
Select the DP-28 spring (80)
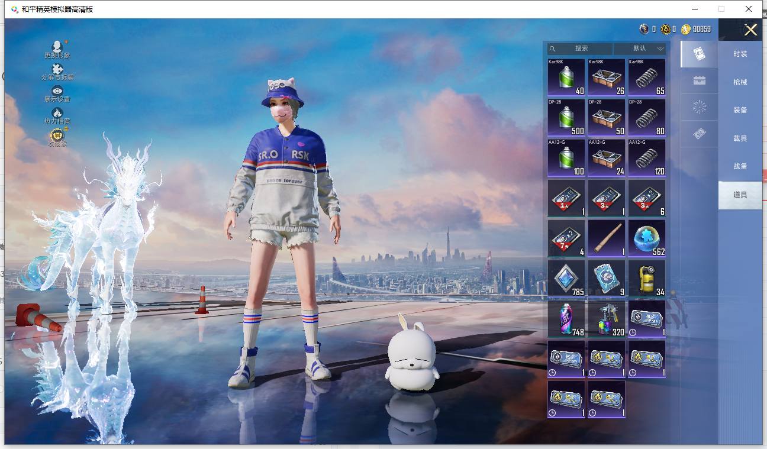coord(647,117)
